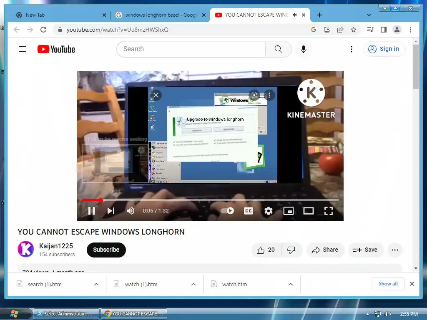The height and width of the screenshot is (320, 427).
Task: Turn on closed captions
Action: [x=249, y=211]
